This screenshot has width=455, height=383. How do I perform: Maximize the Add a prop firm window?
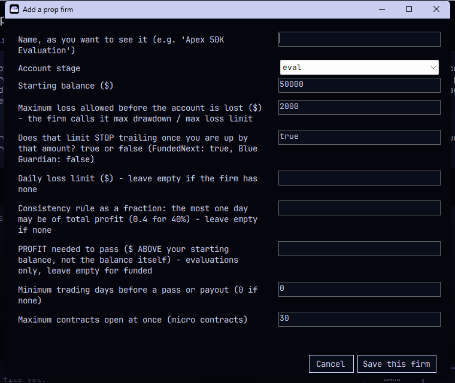point(409,10)
